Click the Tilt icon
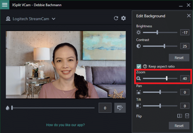This screenshot has width=193, height=133. (139, 106)
